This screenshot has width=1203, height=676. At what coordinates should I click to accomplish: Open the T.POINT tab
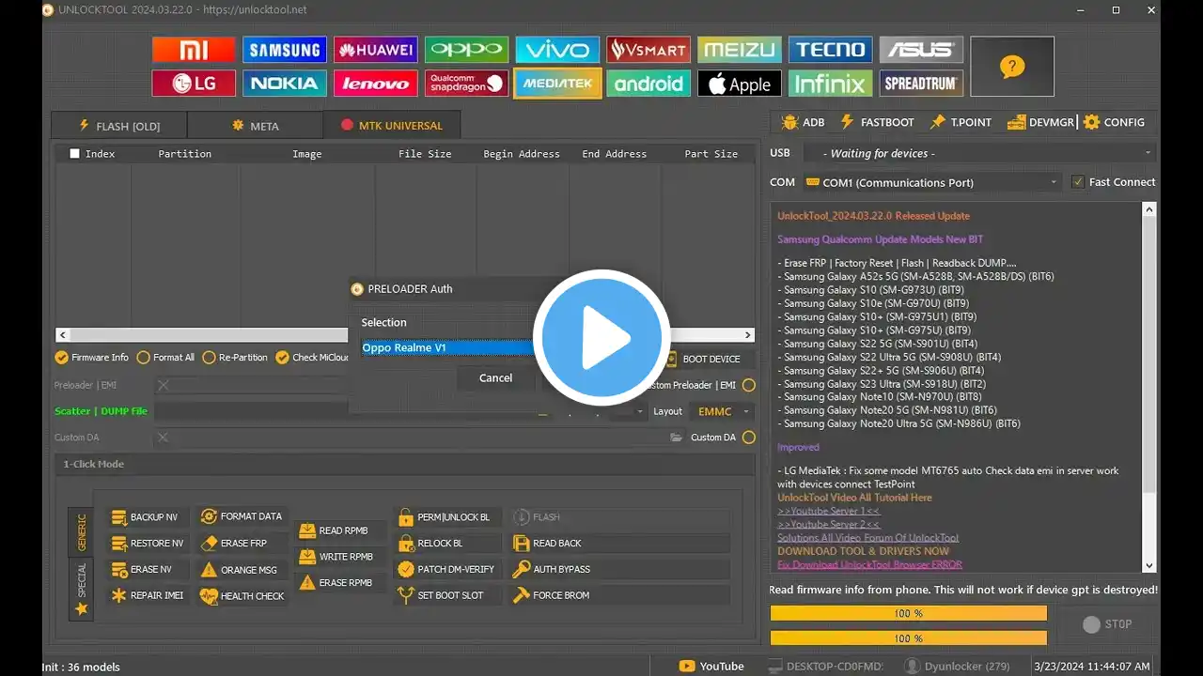[960, 122]
